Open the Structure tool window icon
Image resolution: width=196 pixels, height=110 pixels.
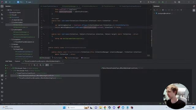click(x=2, y=14)
